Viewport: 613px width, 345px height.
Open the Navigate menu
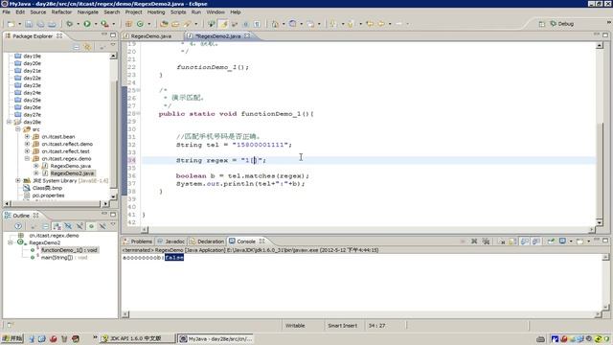coord(87,12)
